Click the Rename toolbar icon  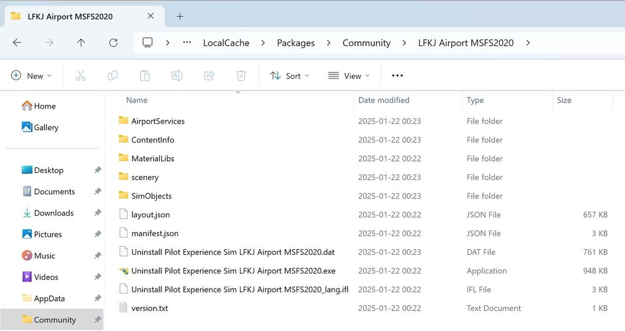[x=177, y=76]
